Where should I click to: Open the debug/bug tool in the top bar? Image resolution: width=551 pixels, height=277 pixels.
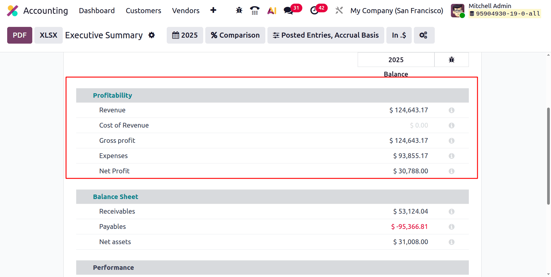pyautogui.click(x=239, y=10)
